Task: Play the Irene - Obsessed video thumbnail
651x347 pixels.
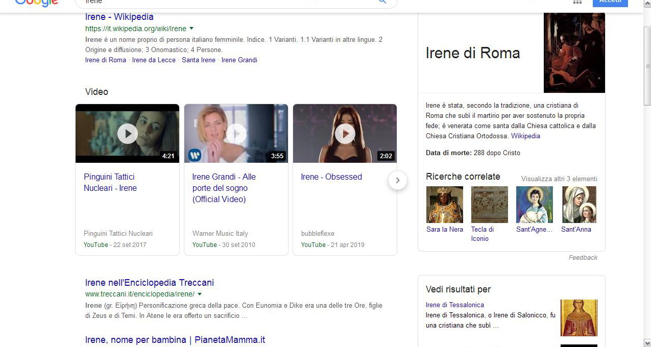Action: click(345, 133)
